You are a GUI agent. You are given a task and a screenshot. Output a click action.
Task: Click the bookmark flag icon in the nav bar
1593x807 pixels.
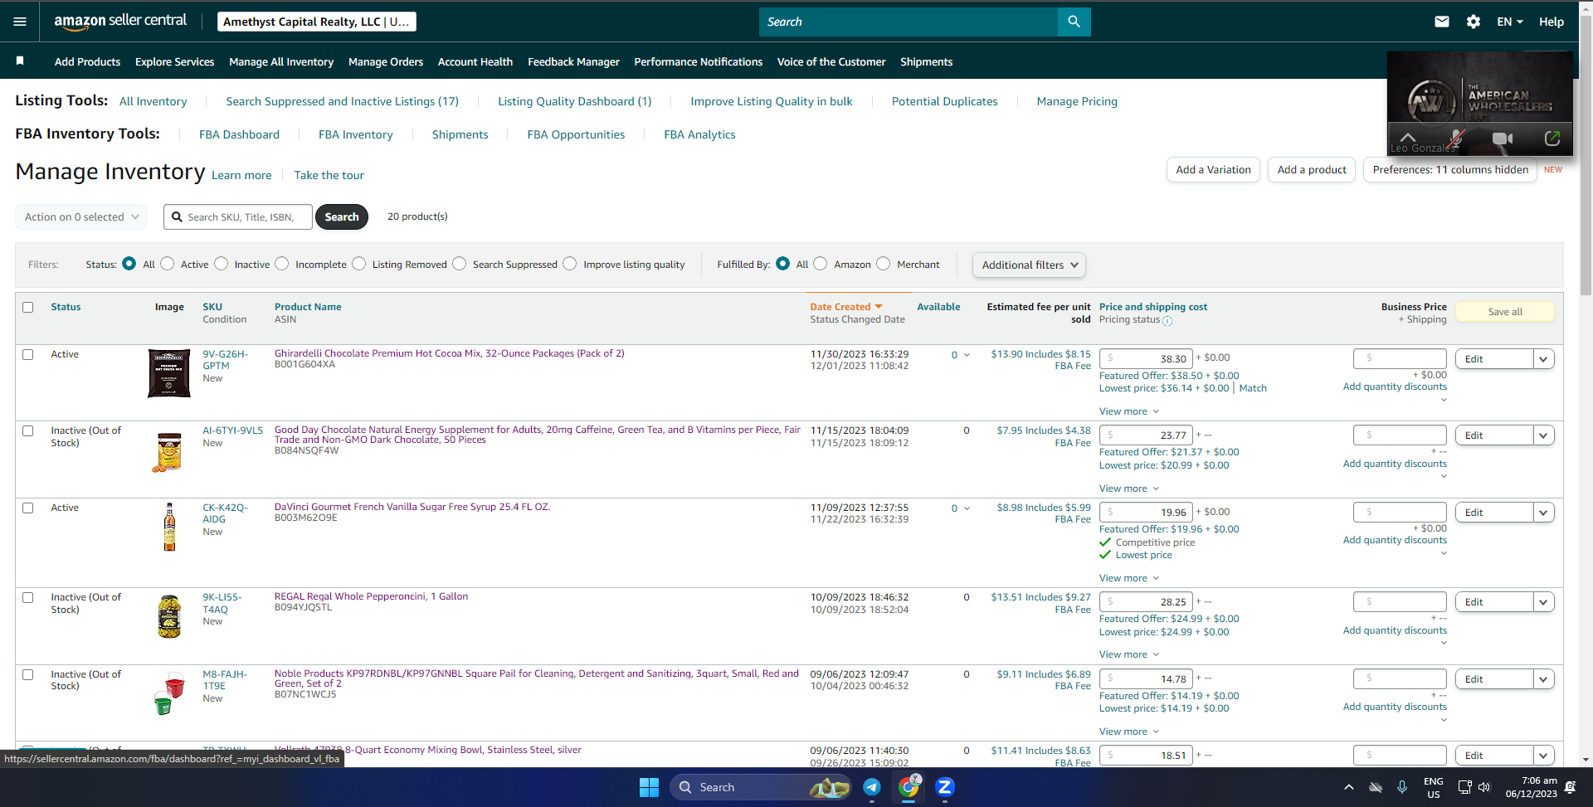[x=20, y=61]
